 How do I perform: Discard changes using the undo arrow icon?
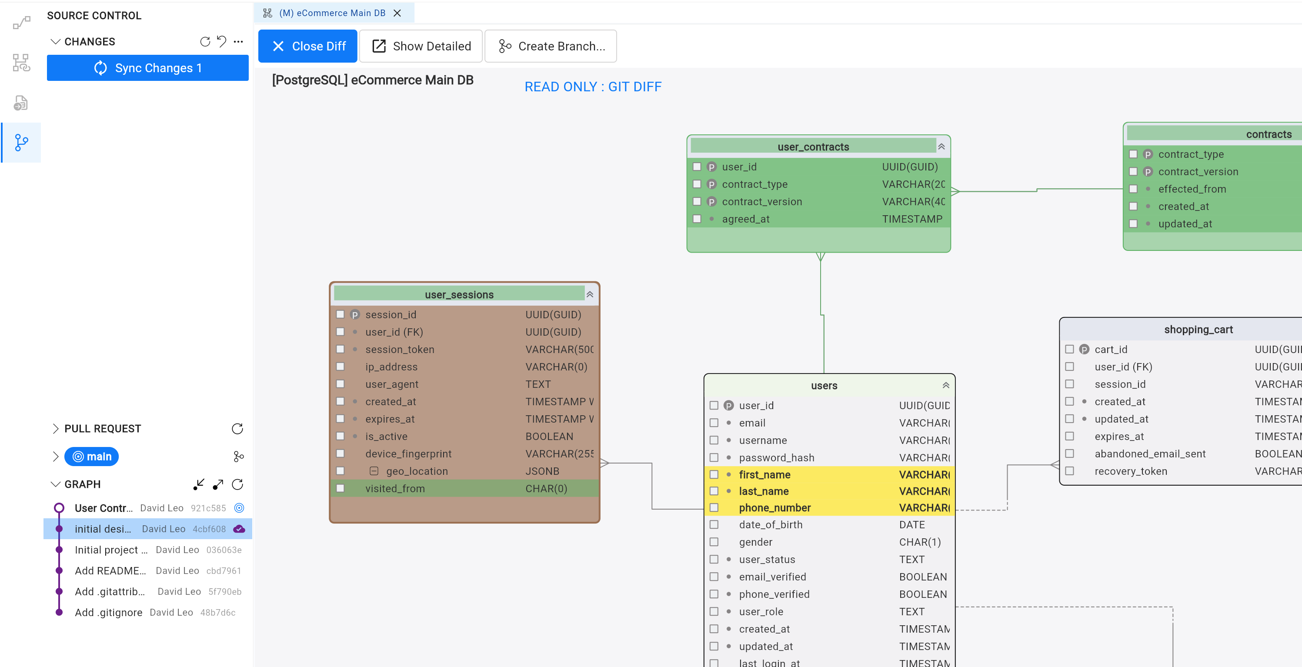(x=221, y=42)
